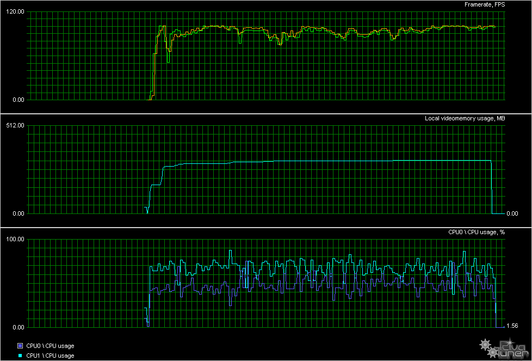Click the 100.00 maximum on CPU axis
Screen dimensions: 532x361
pos(16,240)
